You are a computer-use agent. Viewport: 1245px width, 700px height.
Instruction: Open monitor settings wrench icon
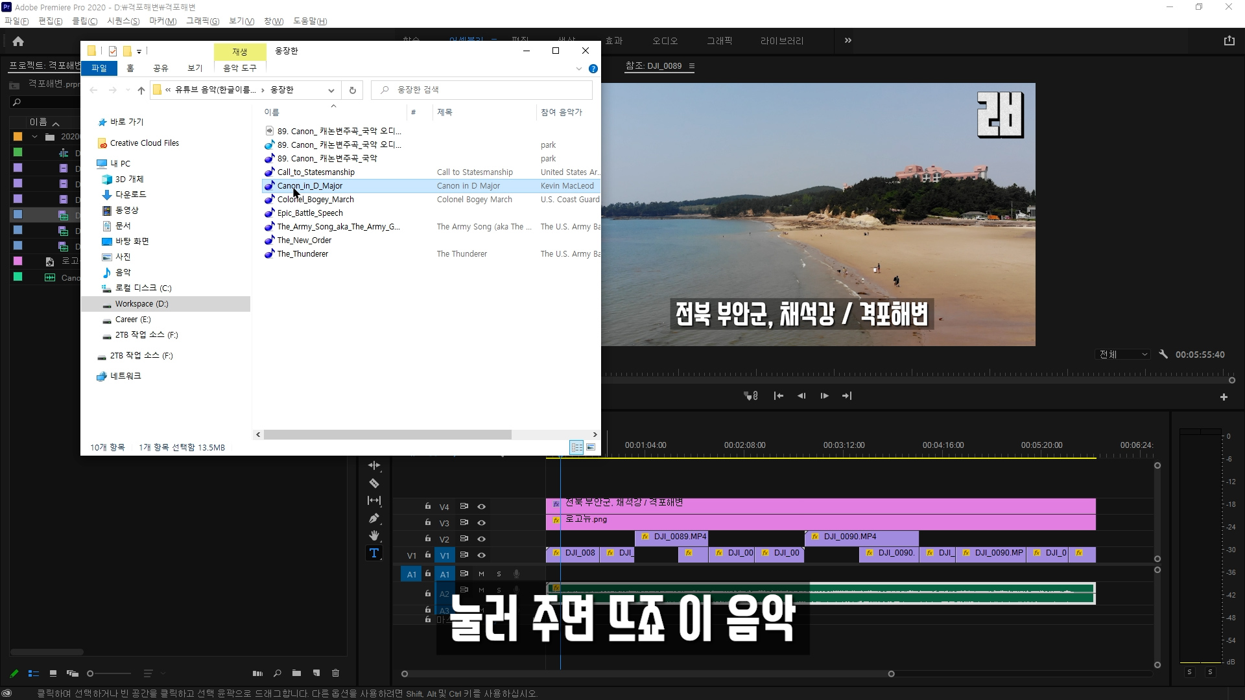tap(1163, 355)
